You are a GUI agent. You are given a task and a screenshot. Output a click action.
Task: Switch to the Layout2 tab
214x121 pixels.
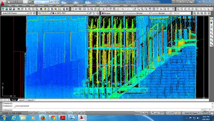(30, 100)
